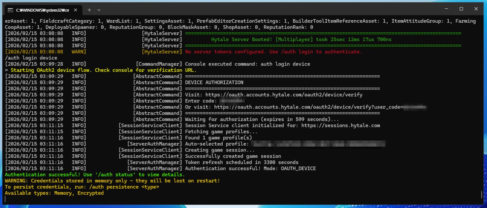Click the https://sessions.hytale.com URL

click(340, 126)
